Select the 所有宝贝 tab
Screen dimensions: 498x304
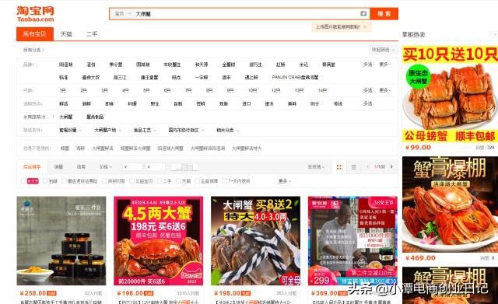pos(35,34)
